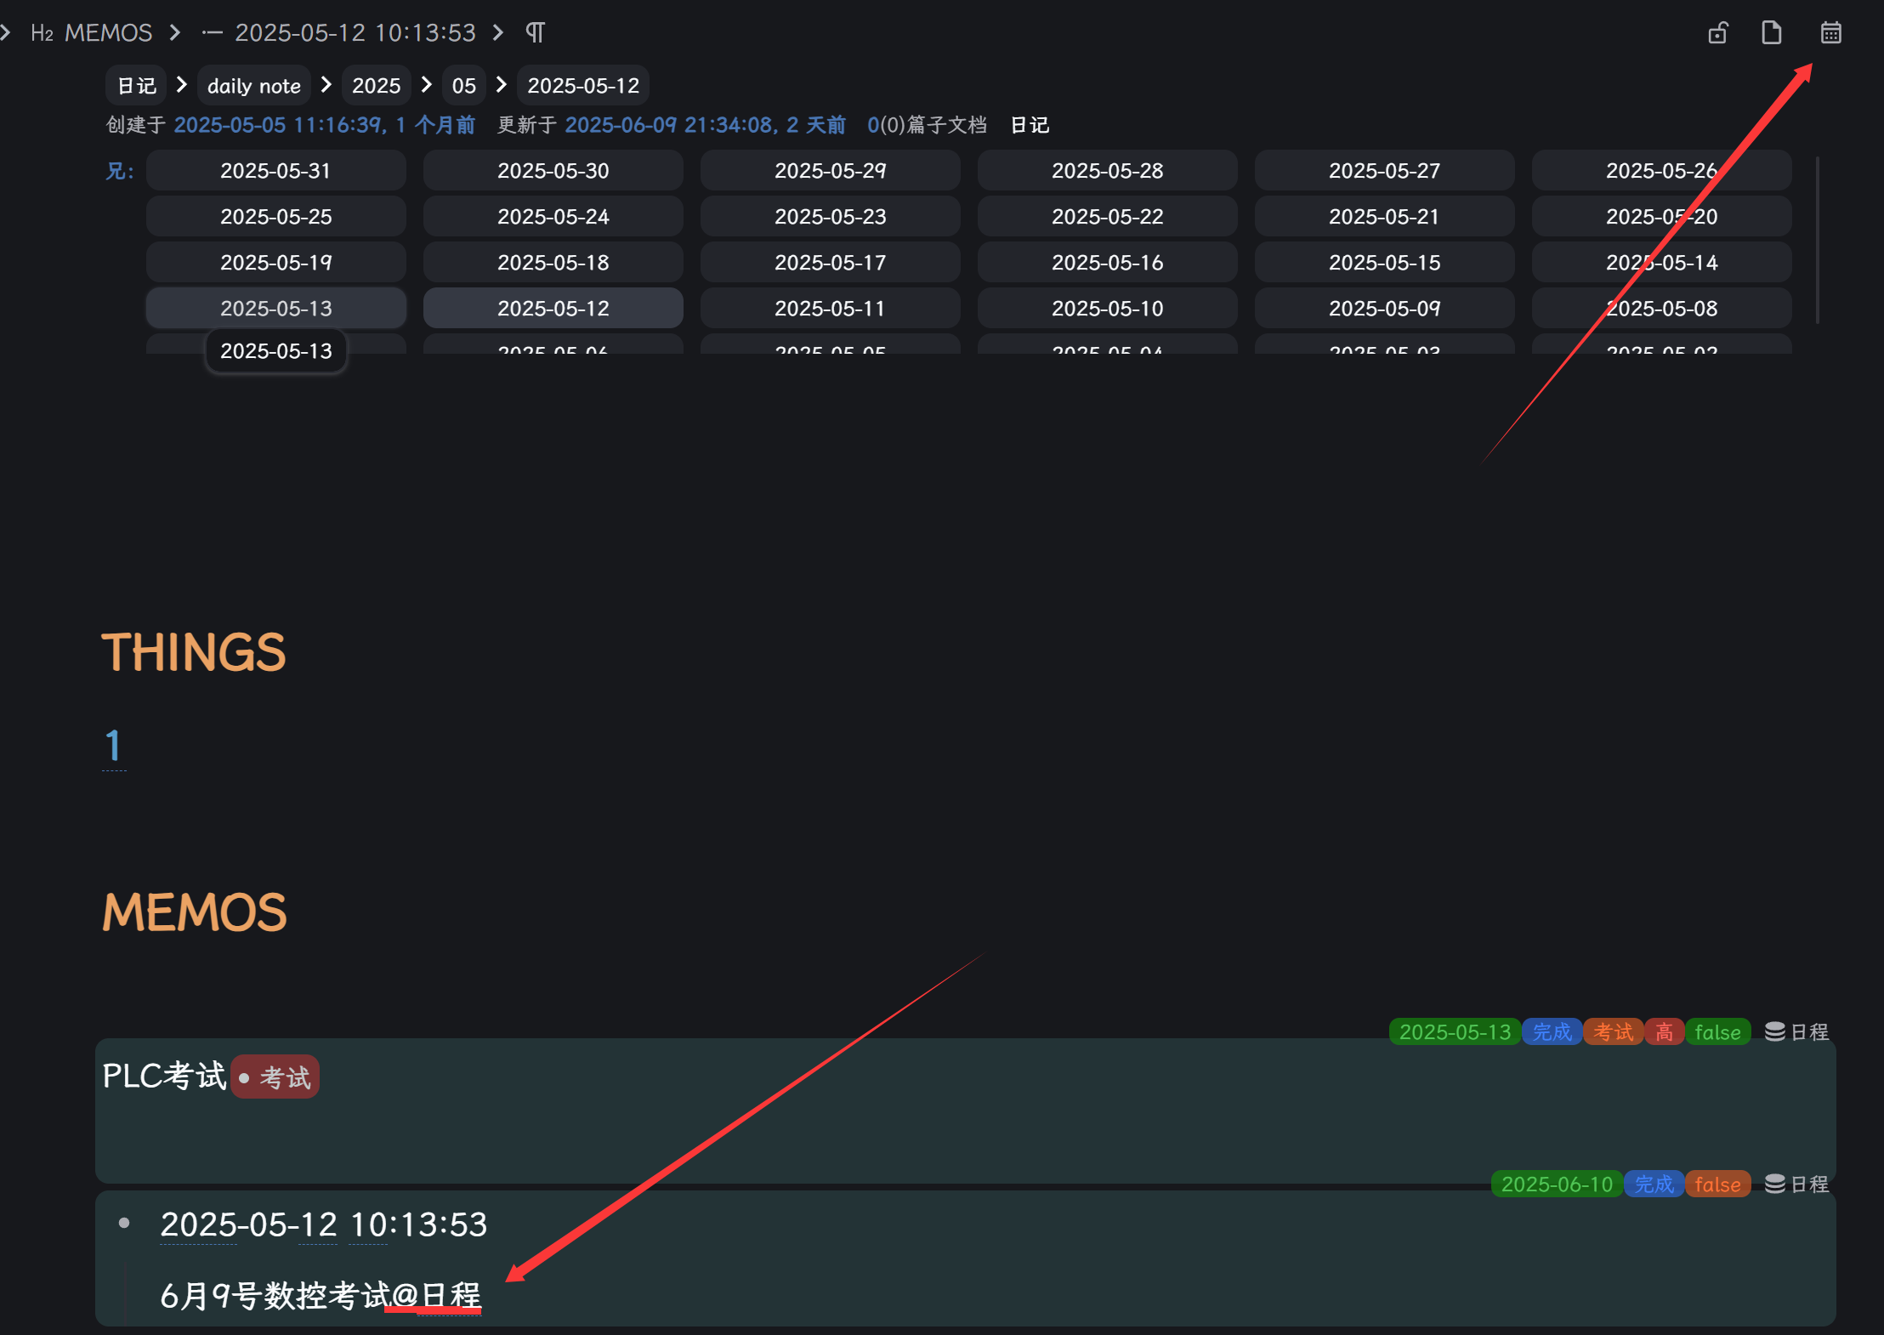Click the green false tag on first block

click(x=1717, y=1032)
